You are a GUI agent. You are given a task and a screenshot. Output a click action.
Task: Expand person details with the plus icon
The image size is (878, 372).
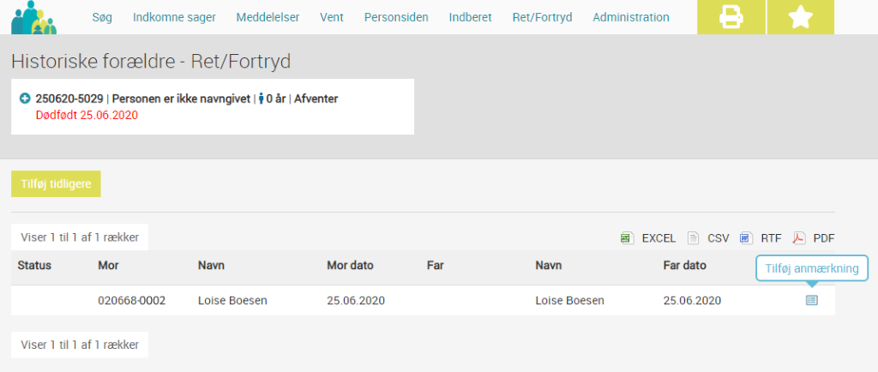tap(25, 99)
